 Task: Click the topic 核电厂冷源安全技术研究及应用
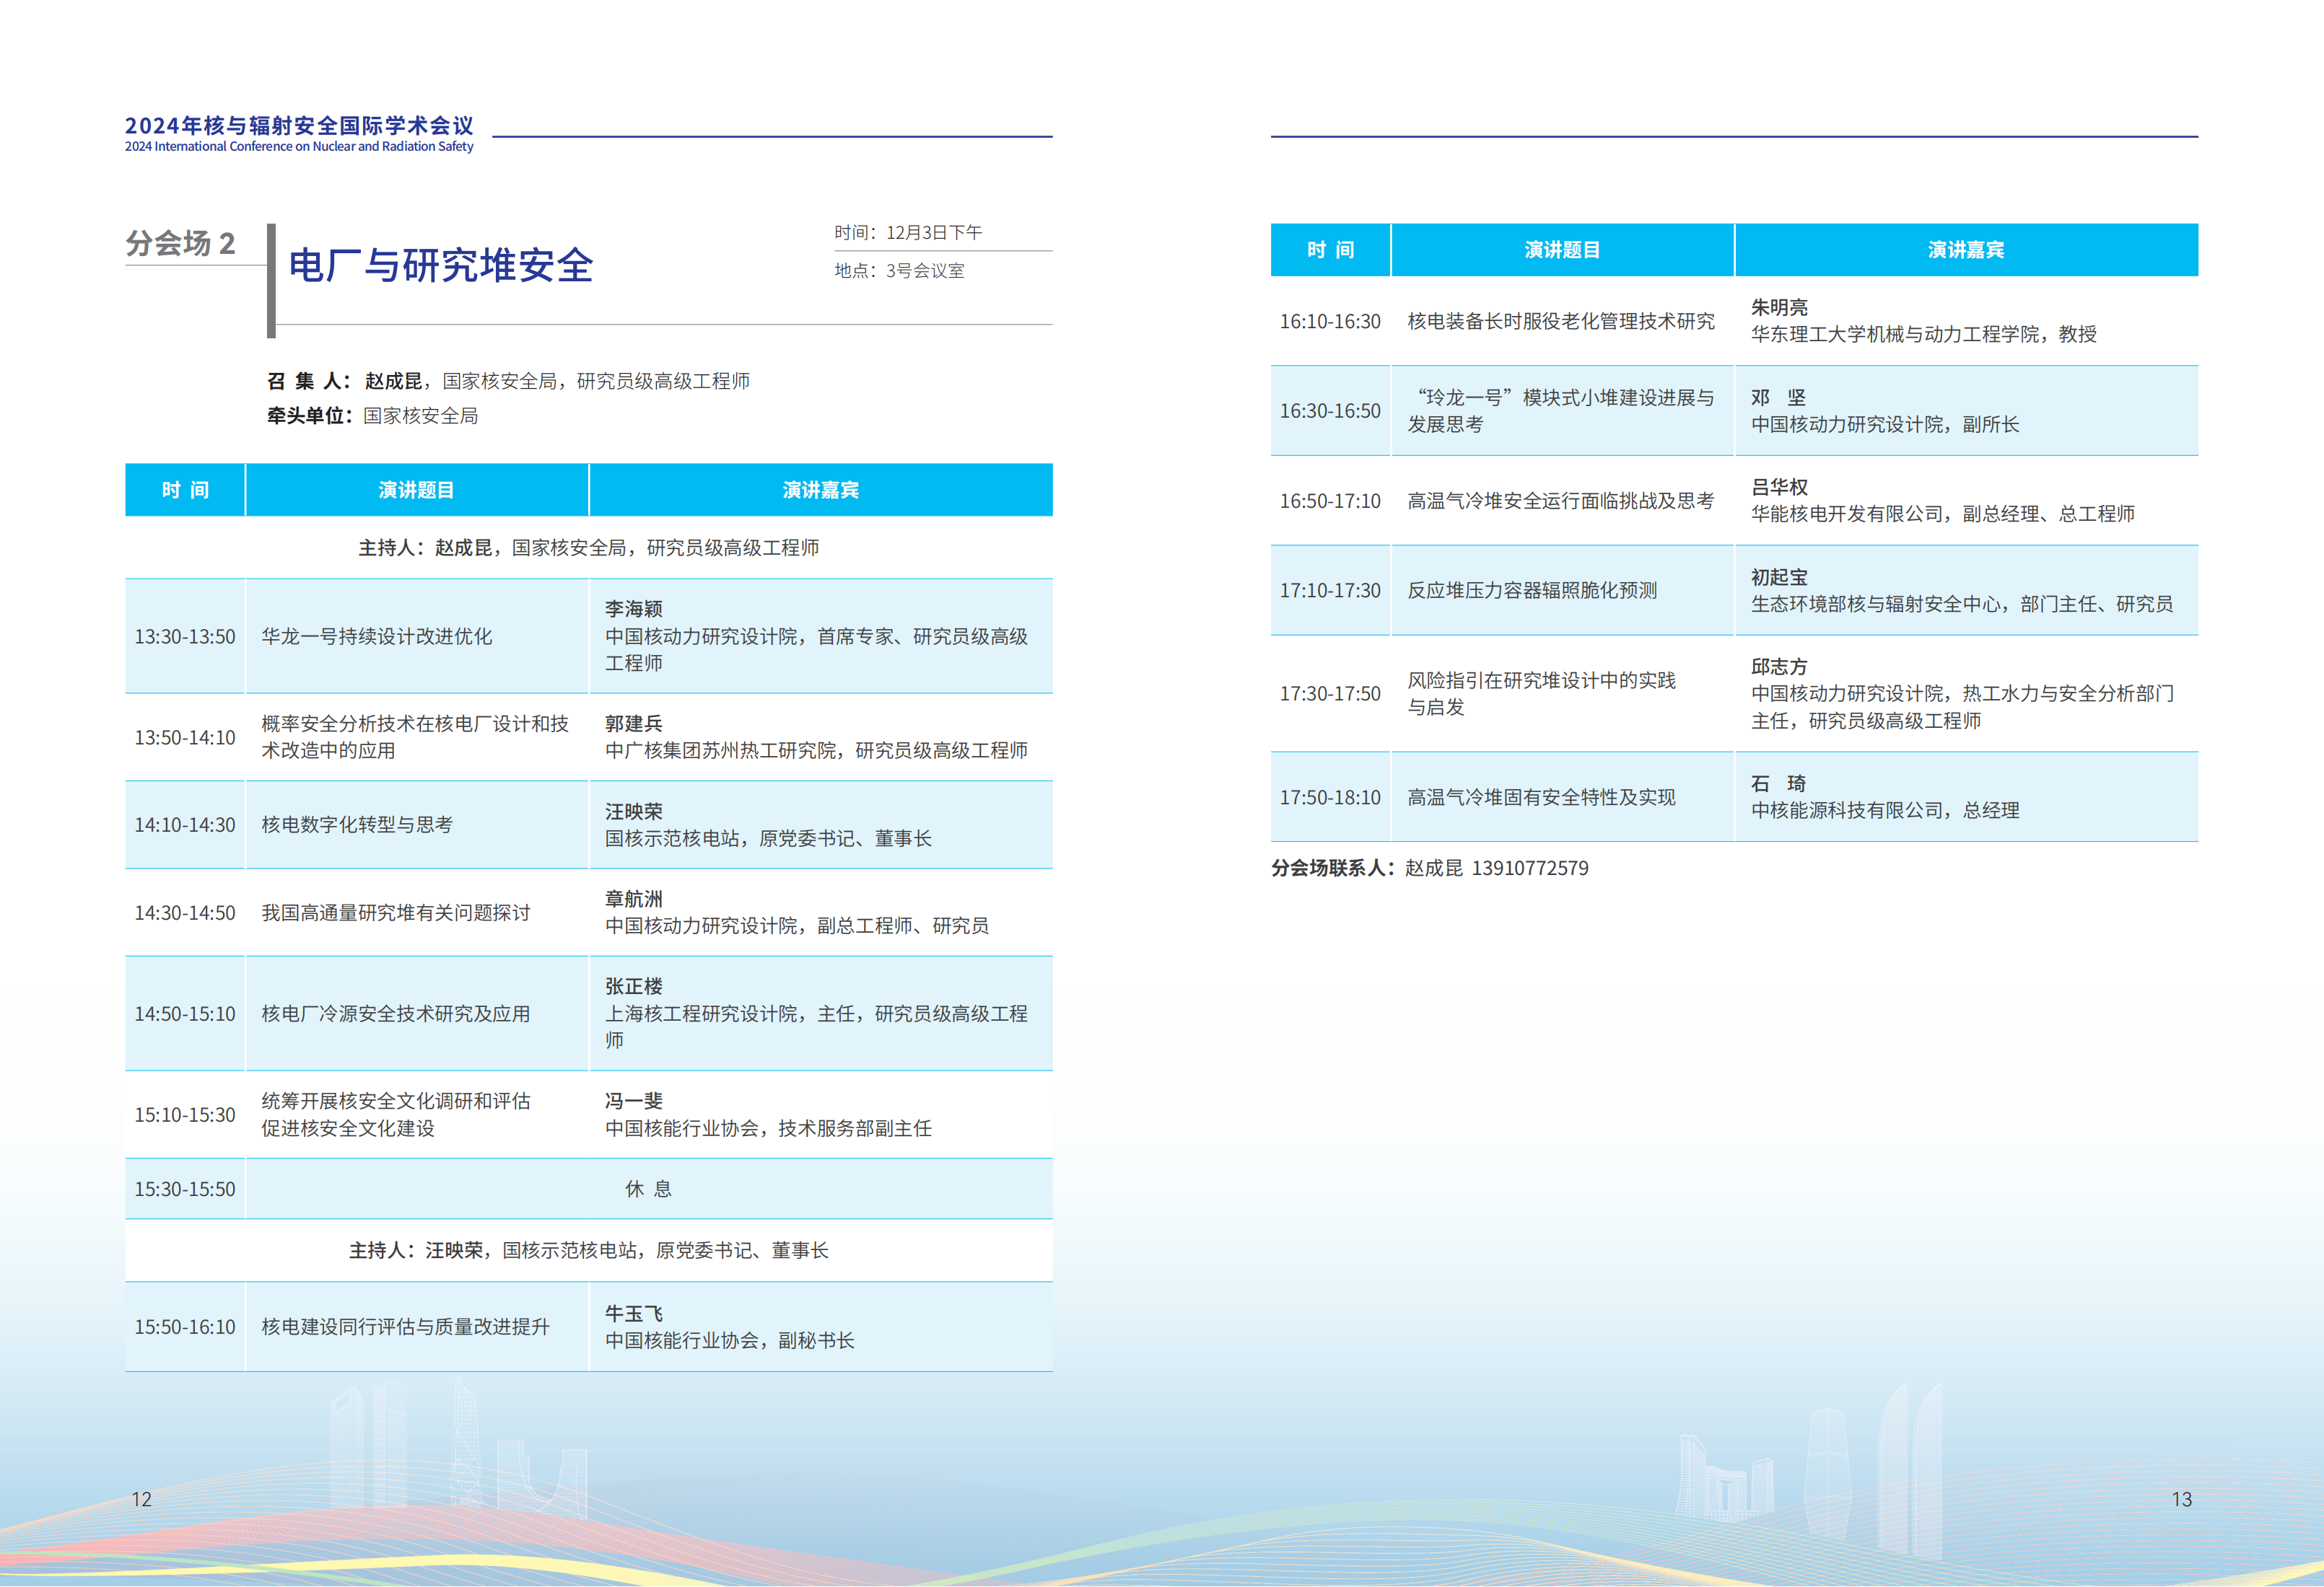396,1014
